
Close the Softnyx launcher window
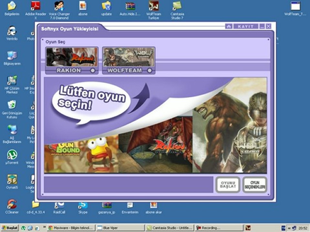(268, 26)
